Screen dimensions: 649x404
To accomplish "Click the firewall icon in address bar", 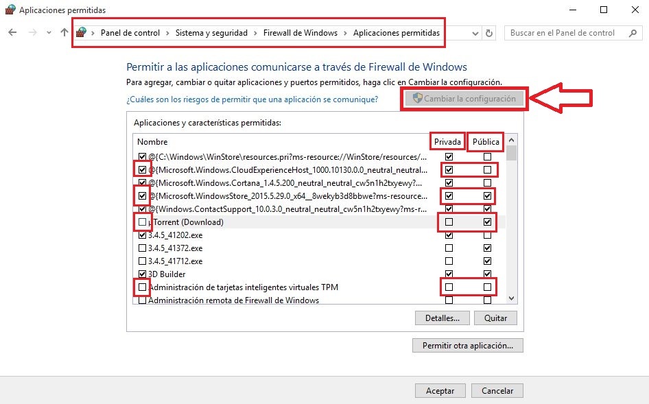I will point(82,32).
